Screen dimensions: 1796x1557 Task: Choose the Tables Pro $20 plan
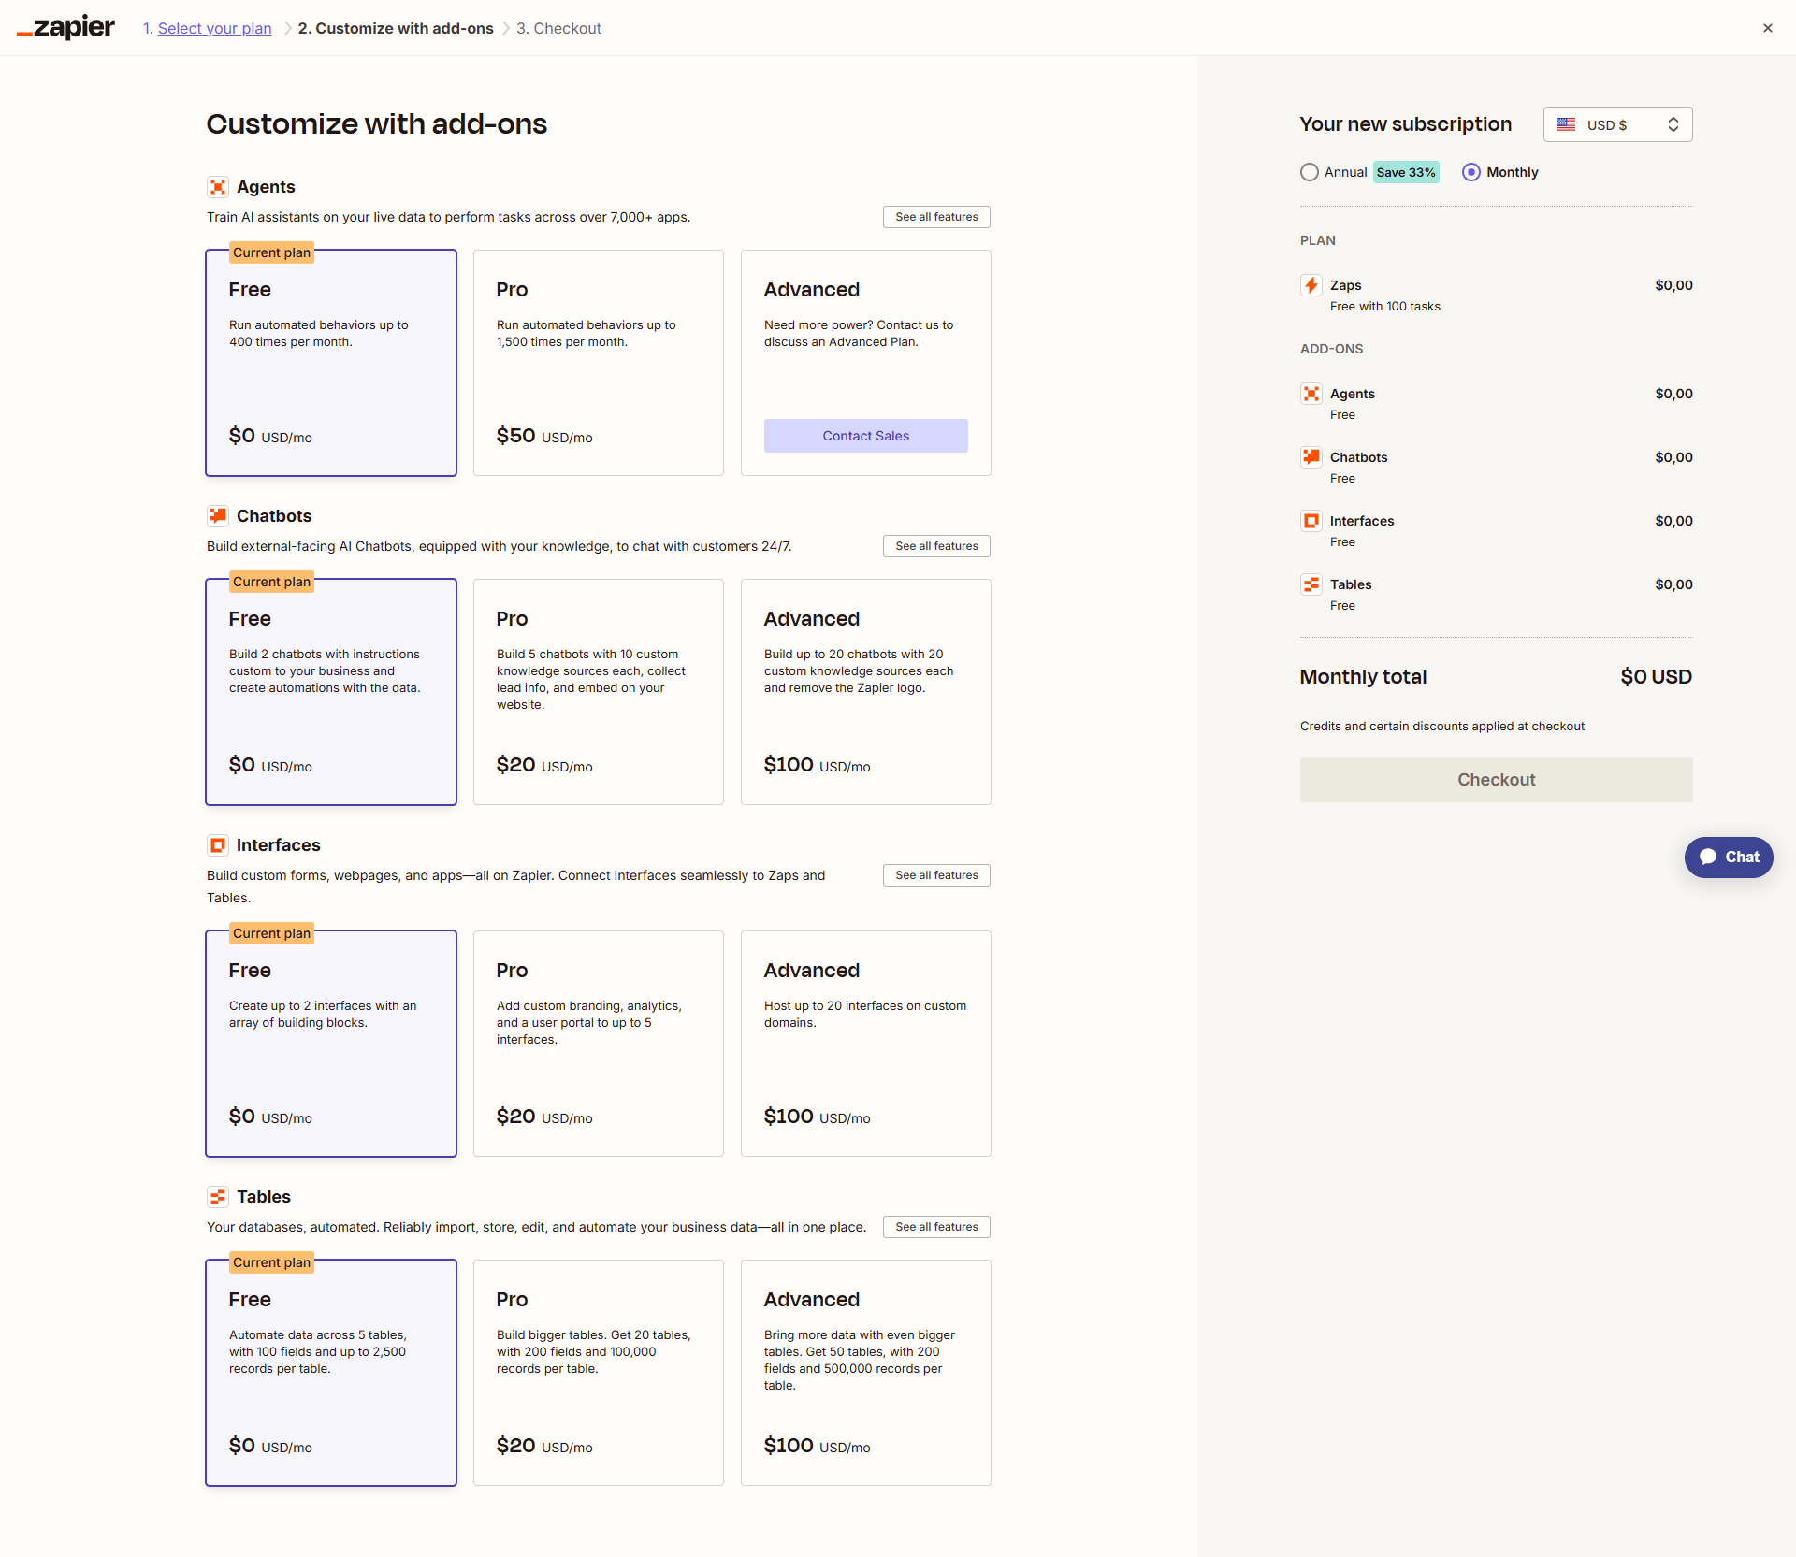pos(599,1373)
